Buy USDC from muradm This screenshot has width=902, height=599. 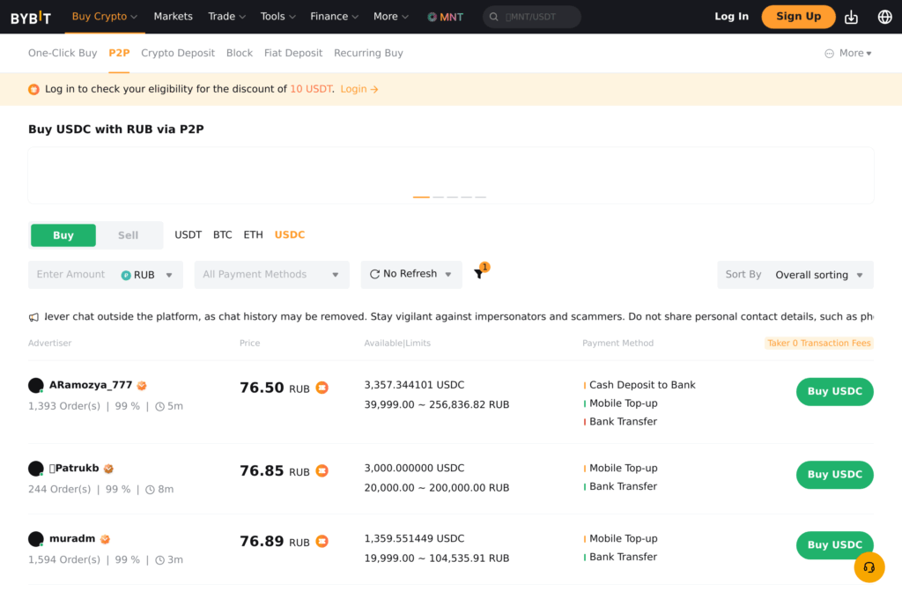835,545
